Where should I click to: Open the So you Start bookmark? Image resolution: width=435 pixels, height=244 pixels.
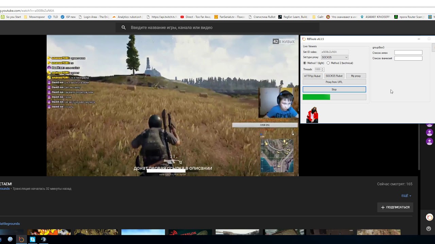pos(11,17)
